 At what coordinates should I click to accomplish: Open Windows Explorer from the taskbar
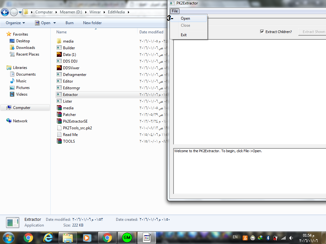point(67,238)
